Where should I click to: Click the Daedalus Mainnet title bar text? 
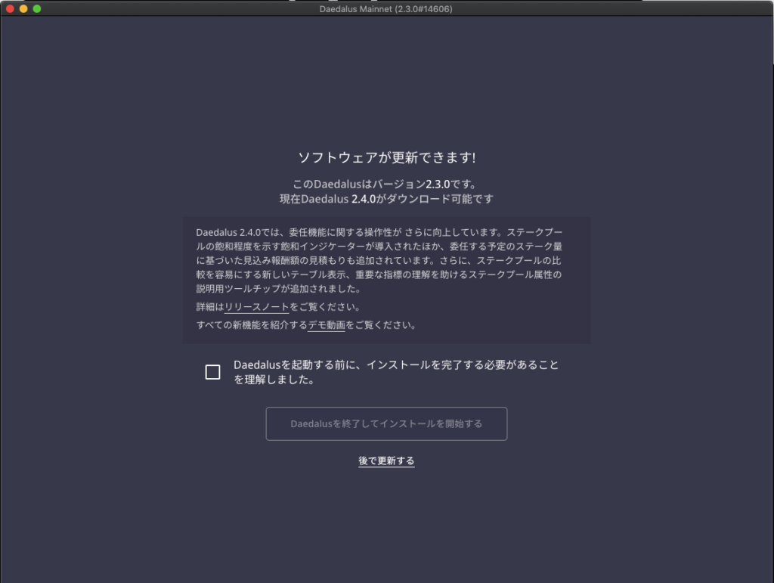[x=386, y=8]
